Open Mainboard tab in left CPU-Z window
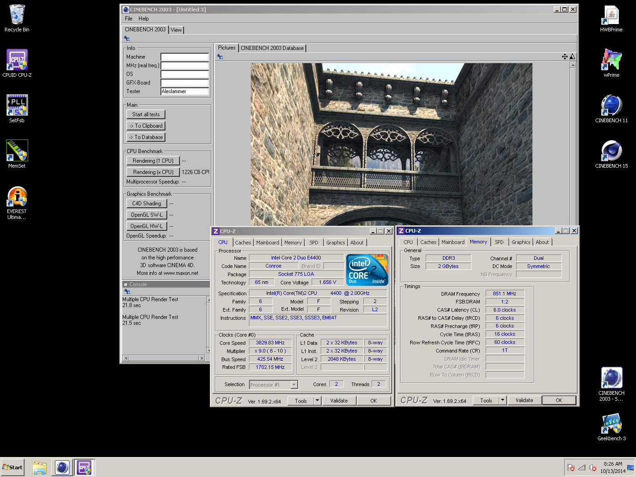Screen dimensions: 636x477 point(268,243)
